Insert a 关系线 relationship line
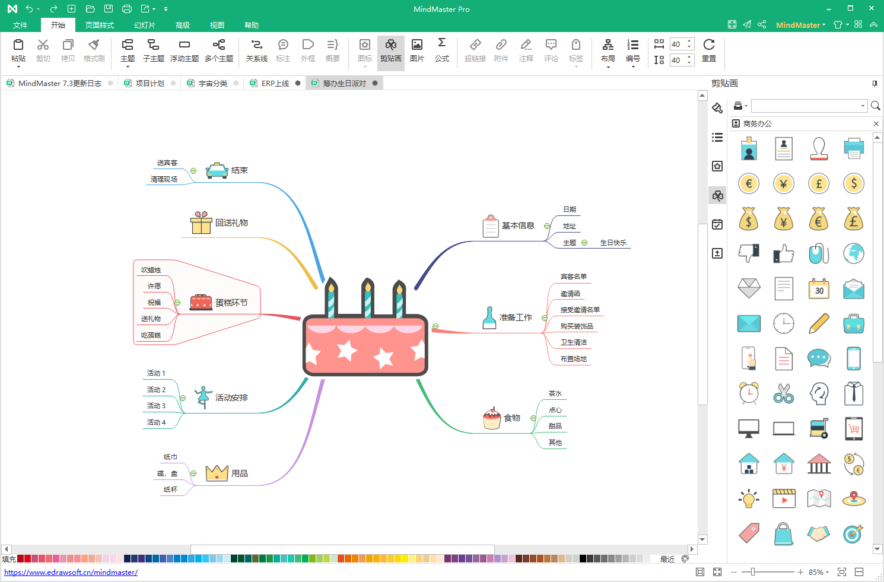The height and width of the screenshot is (582, 884). point(257,52)
